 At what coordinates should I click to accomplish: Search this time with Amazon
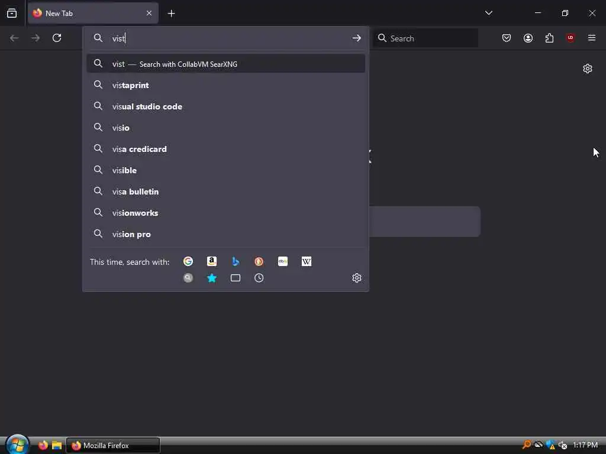(x=212, y=261)
